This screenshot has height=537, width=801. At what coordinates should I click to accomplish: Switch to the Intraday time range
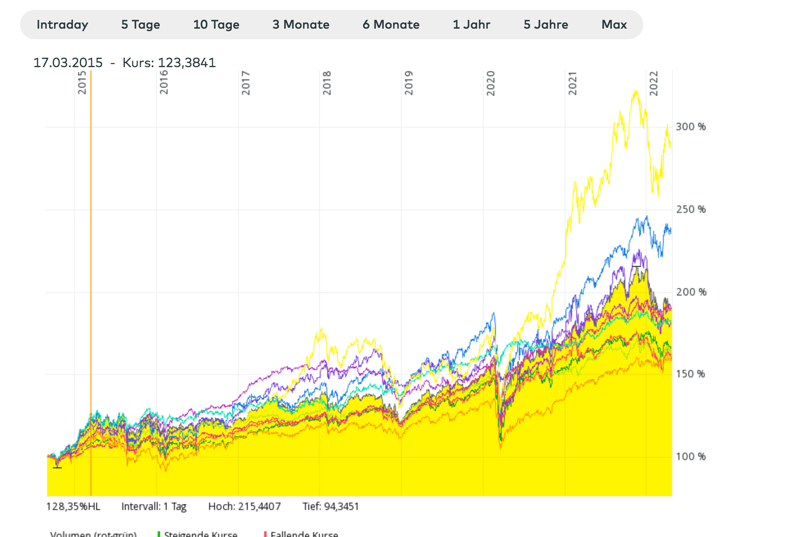[62, 25]
